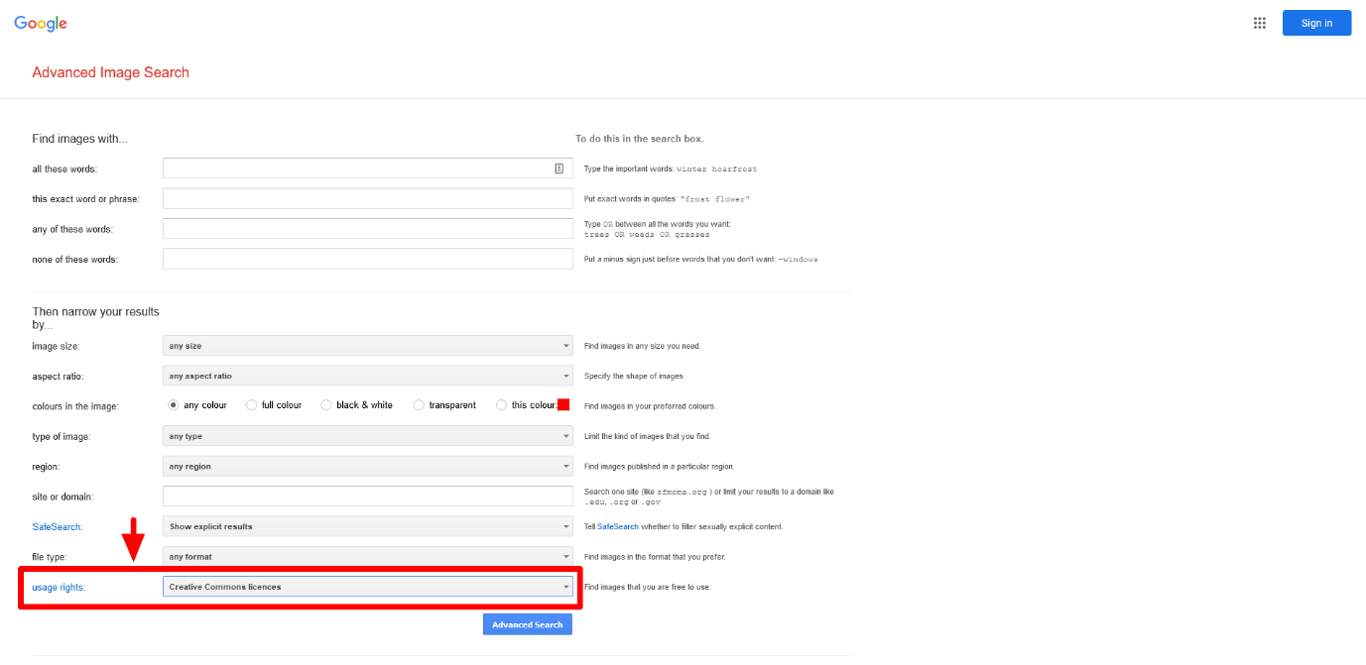Select the this colour radio button
The width and height of the screenshot is (1366, 665).
[x=502, y=405]
